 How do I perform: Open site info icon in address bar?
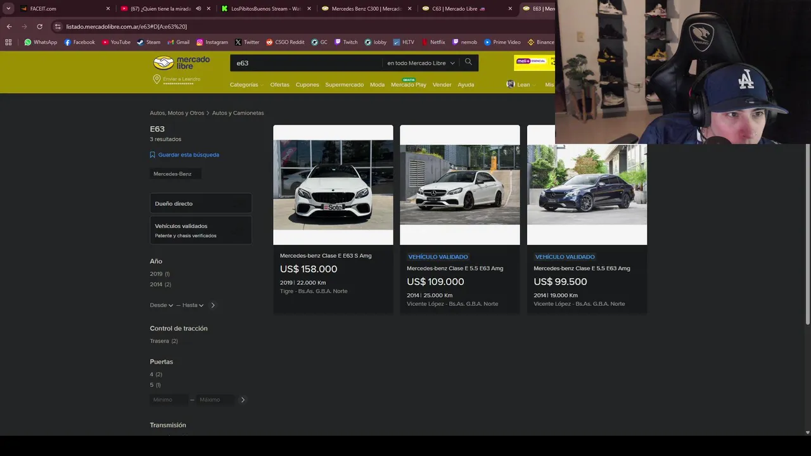tap(58, 27)
